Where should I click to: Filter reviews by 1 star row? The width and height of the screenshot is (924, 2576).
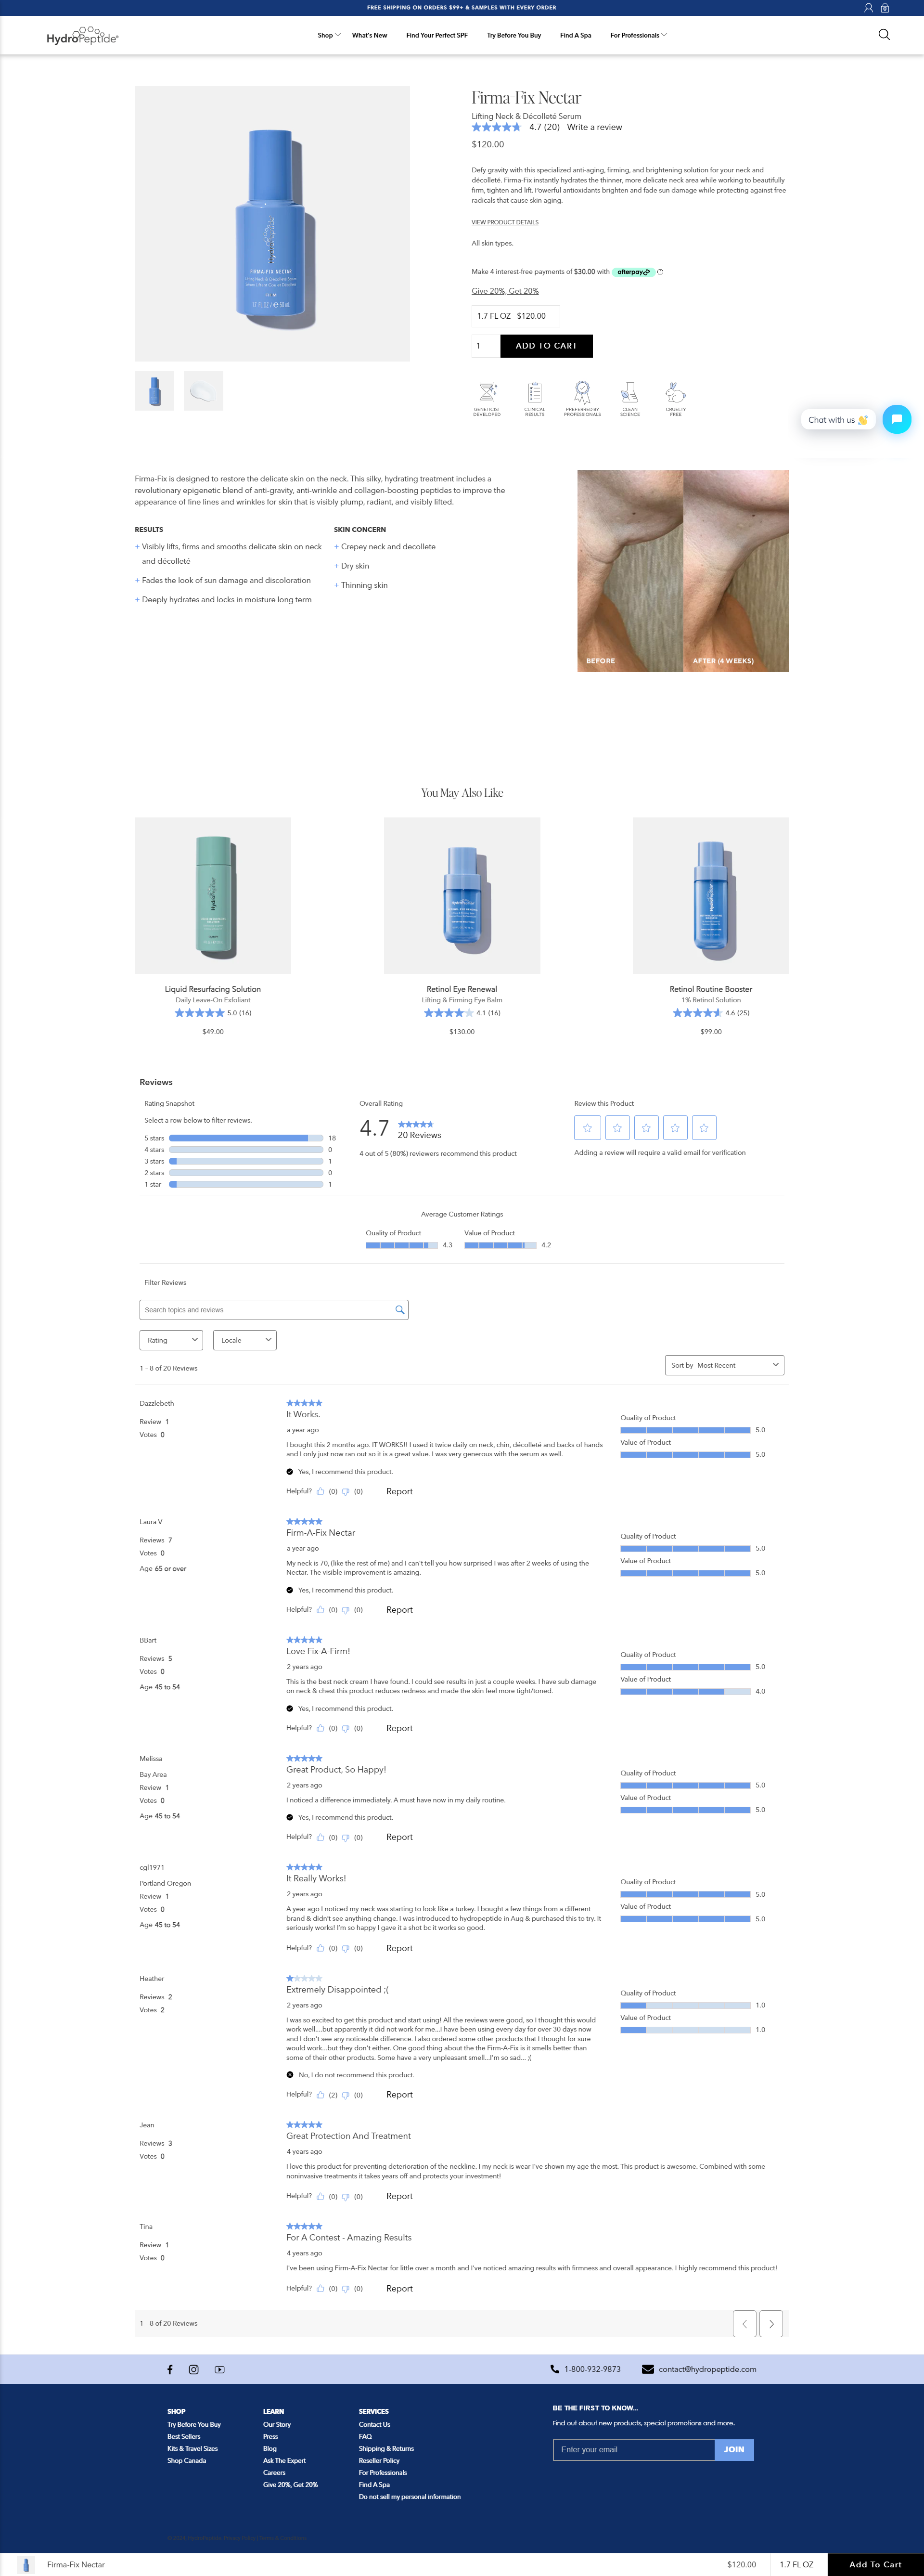(240, 1184)
